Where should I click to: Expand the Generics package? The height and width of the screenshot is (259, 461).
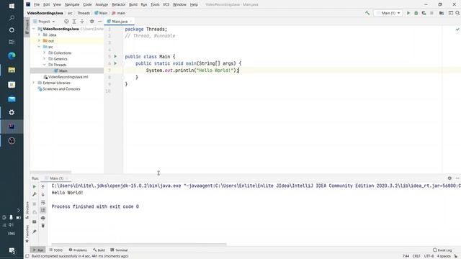point(45,59)
